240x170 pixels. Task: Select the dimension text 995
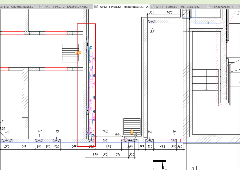(x=74, y=147)
